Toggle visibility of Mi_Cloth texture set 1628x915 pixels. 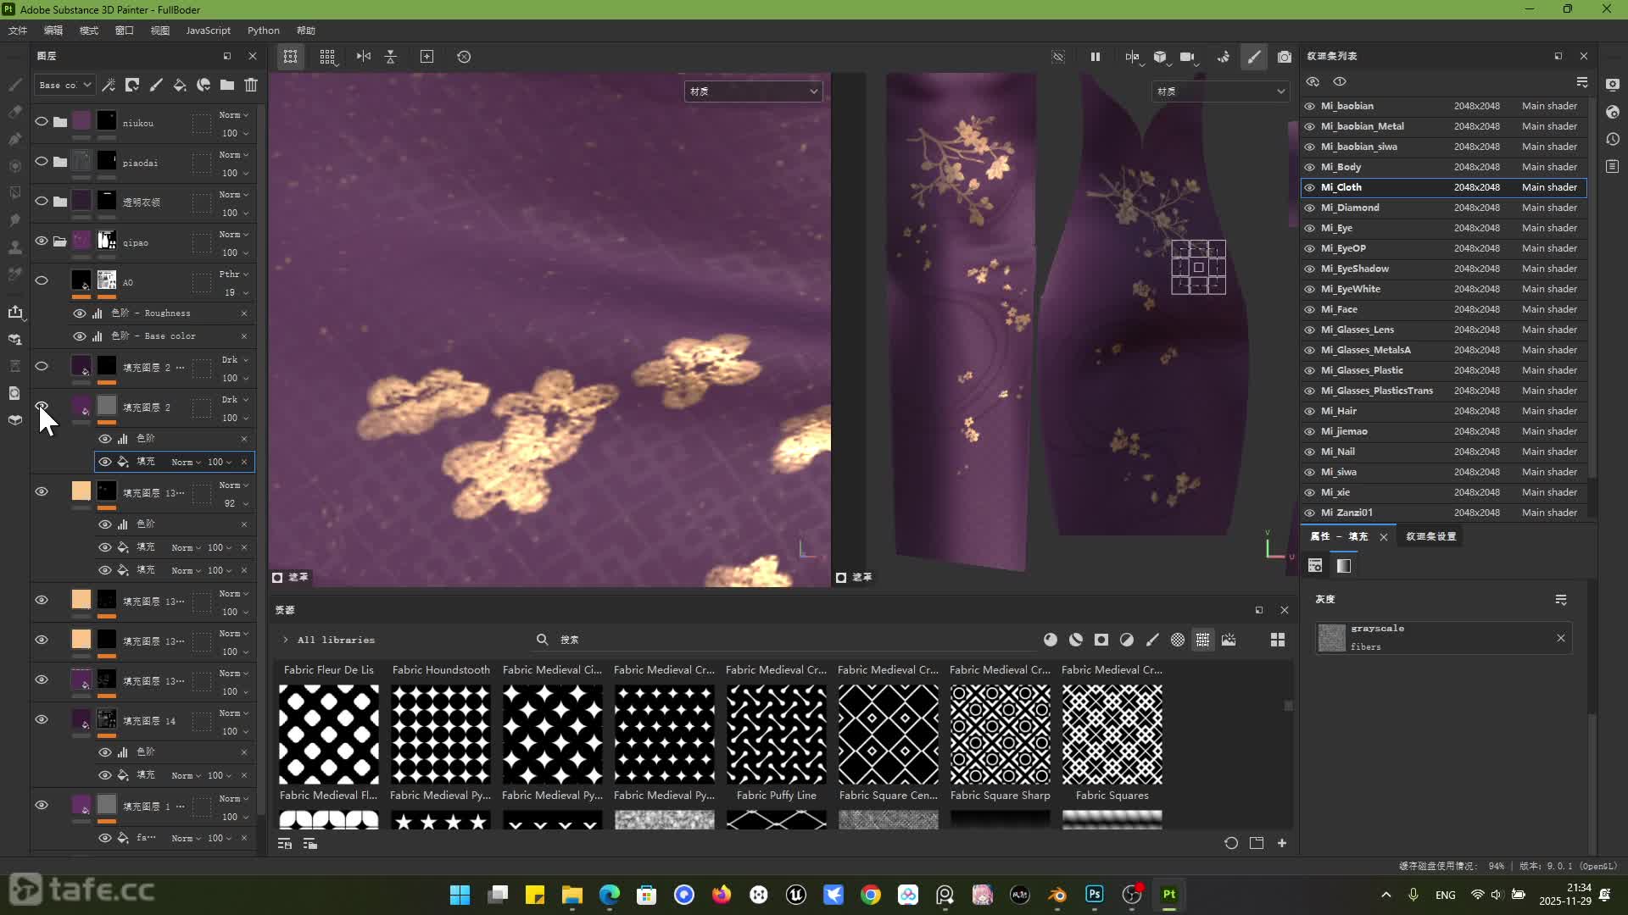click(x=1310, y=187)
